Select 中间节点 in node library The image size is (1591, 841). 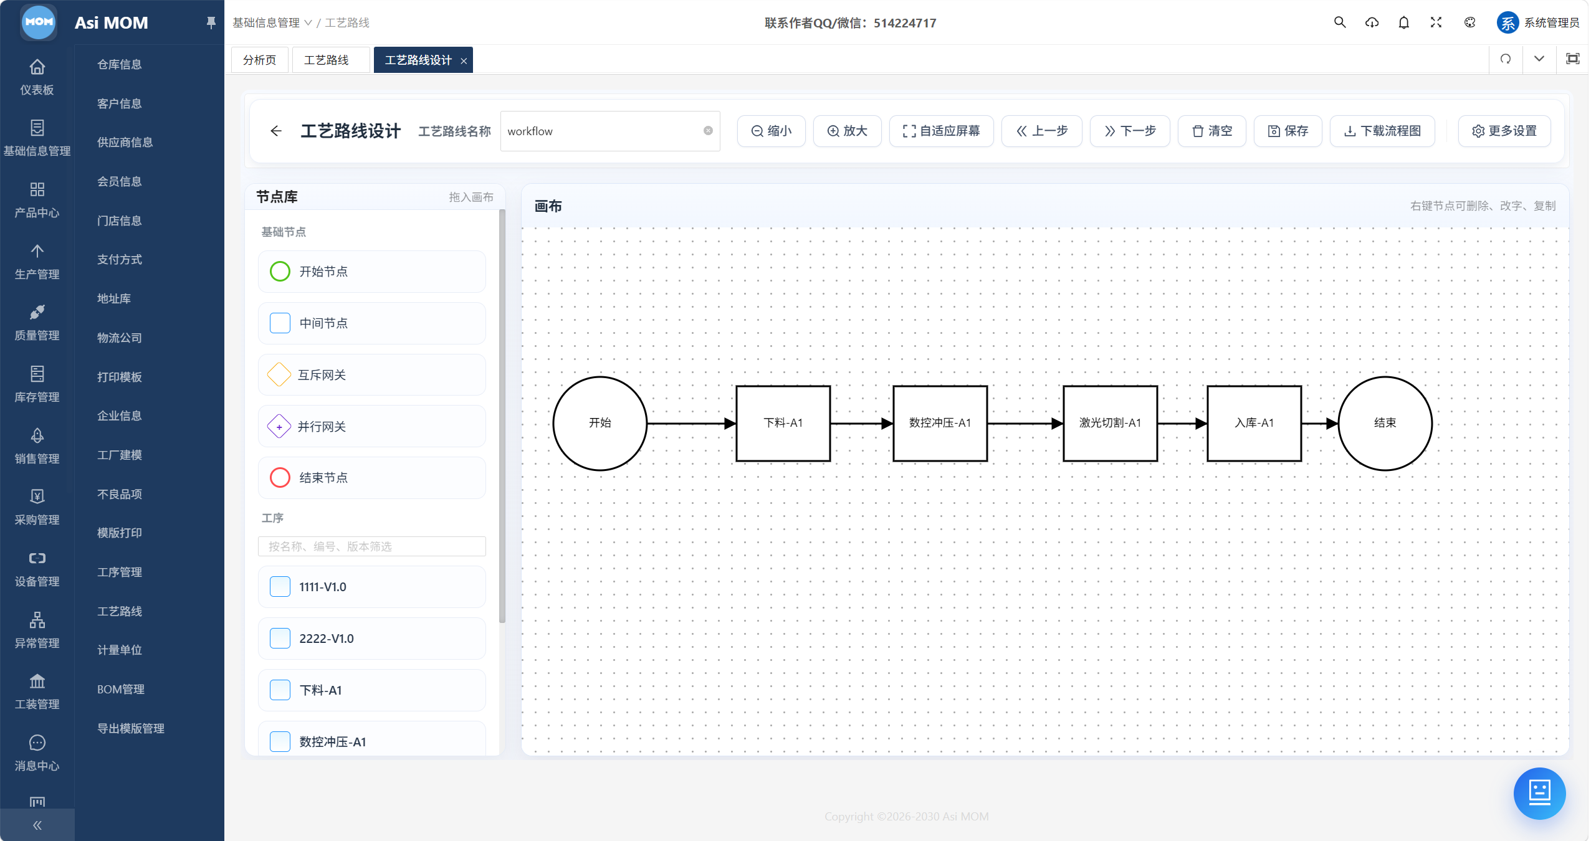tap(371, 323)
